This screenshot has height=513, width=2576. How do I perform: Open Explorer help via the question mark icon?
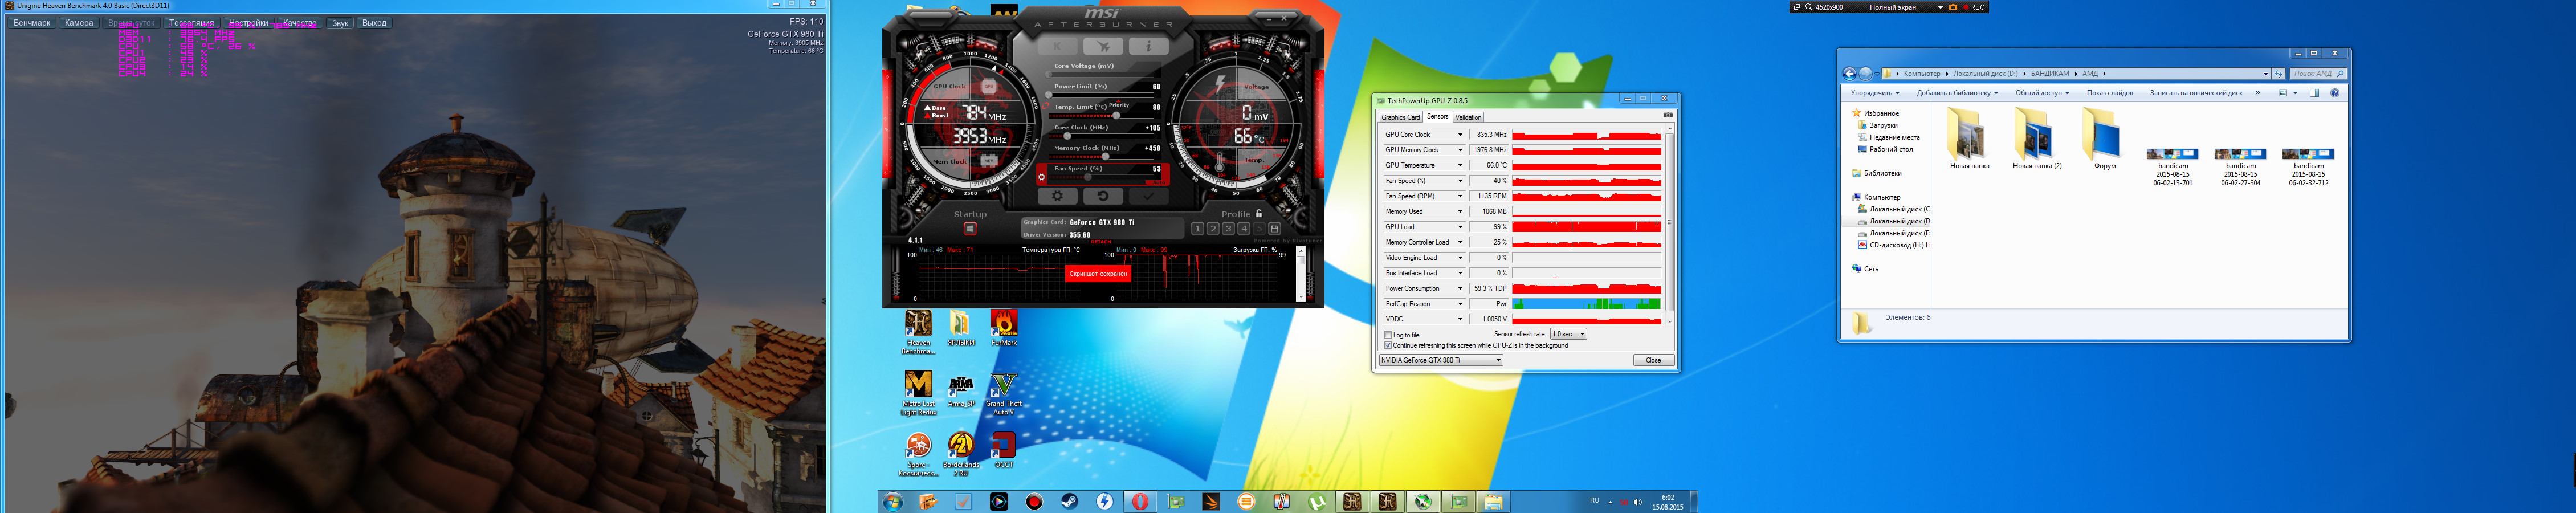click(2335, 93)
